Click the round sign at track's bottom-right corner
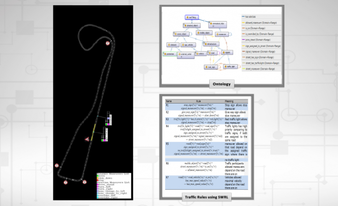 [84, 182]
